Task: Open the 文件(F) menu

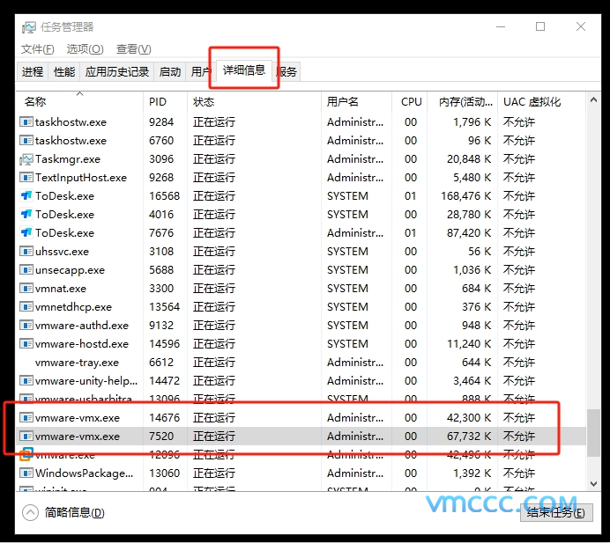Action: point(37,49)
